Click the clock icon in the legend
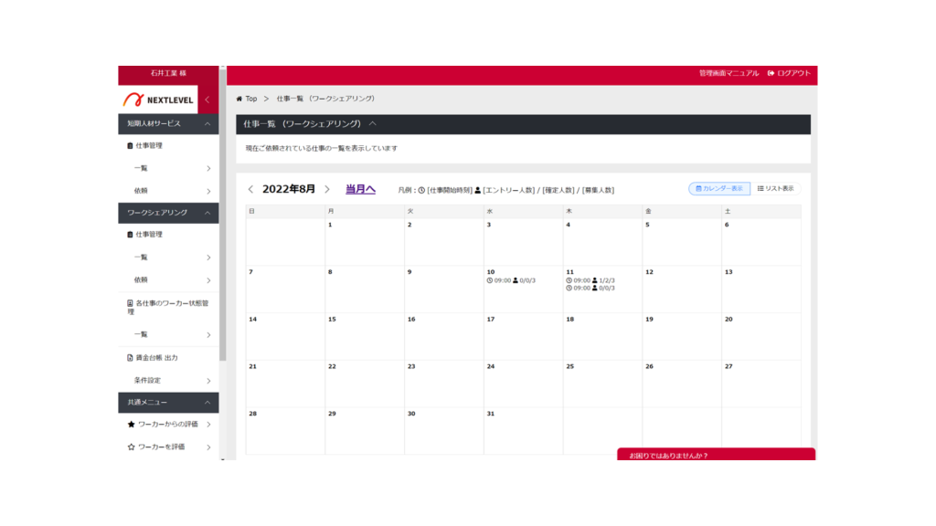This screenshot has height=526, width=936. click(421, 190)
